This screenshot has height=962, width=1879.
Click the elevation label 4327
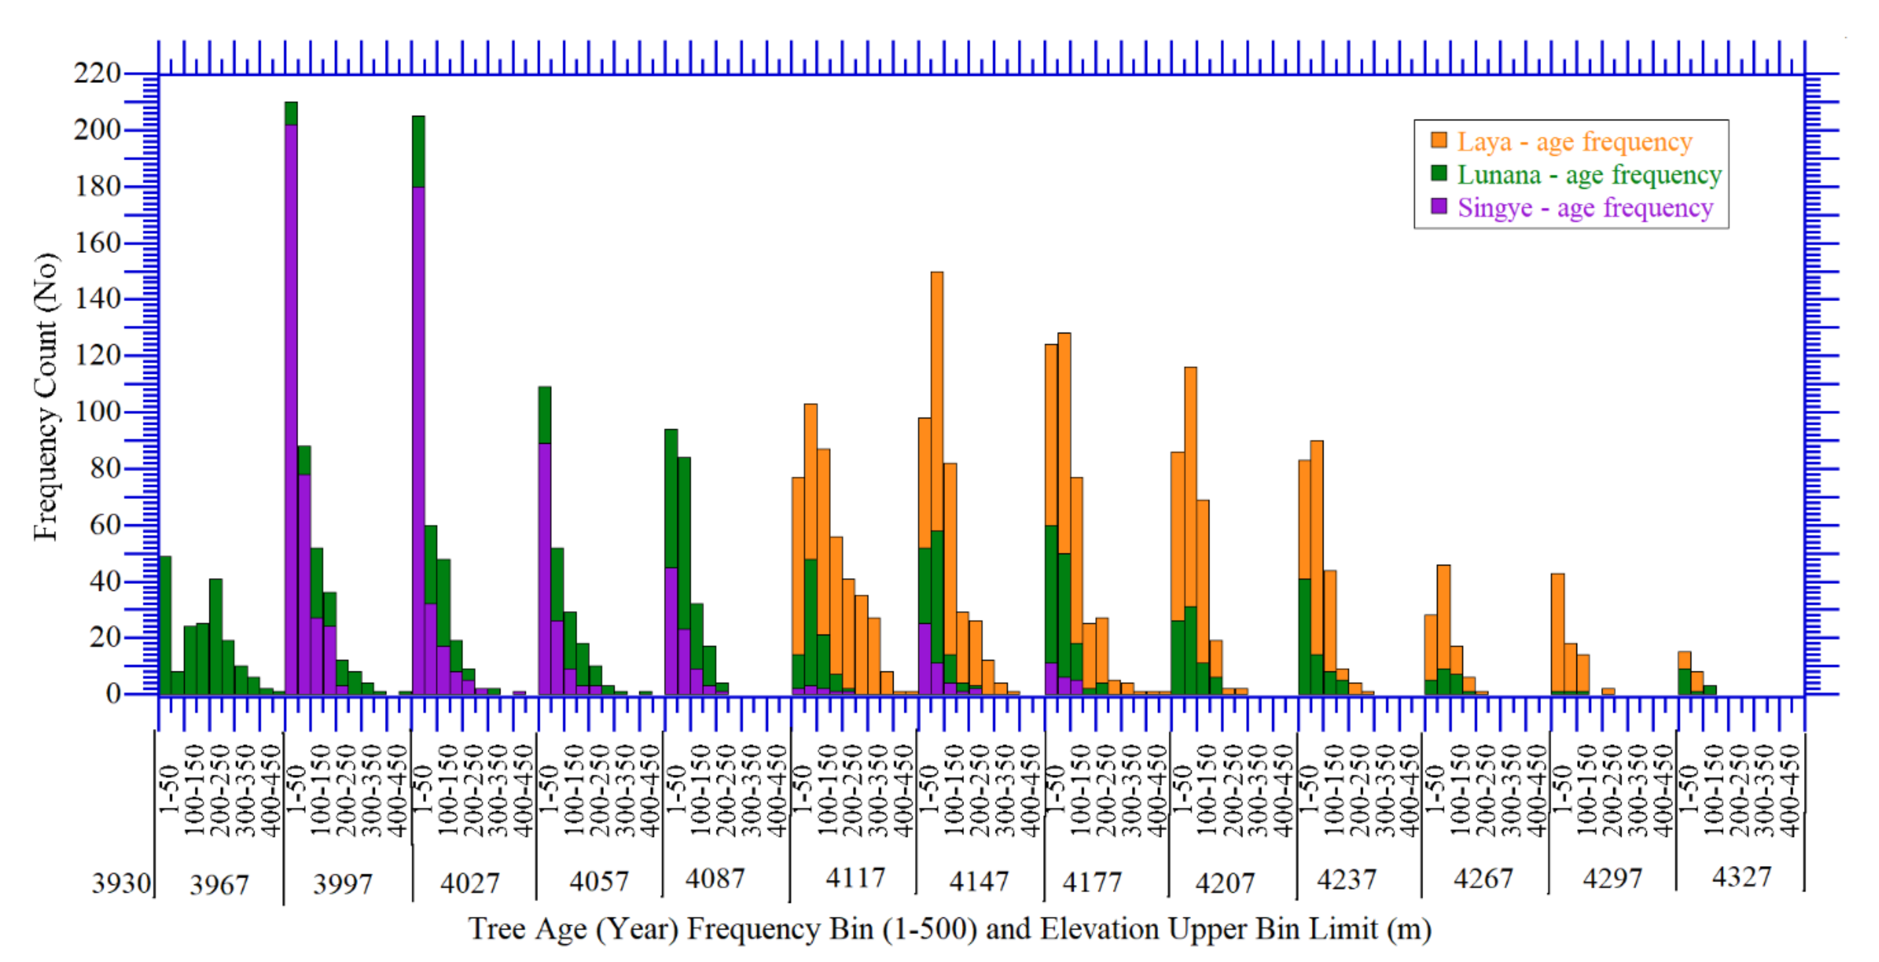tap(1741, 877)
